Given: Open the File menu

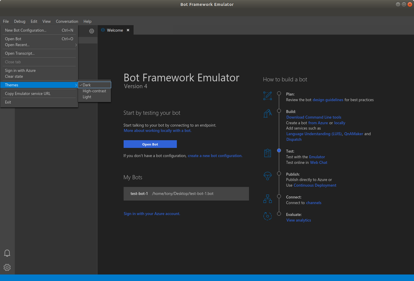Looking at the screenshot, I should (x=6, y=21).
